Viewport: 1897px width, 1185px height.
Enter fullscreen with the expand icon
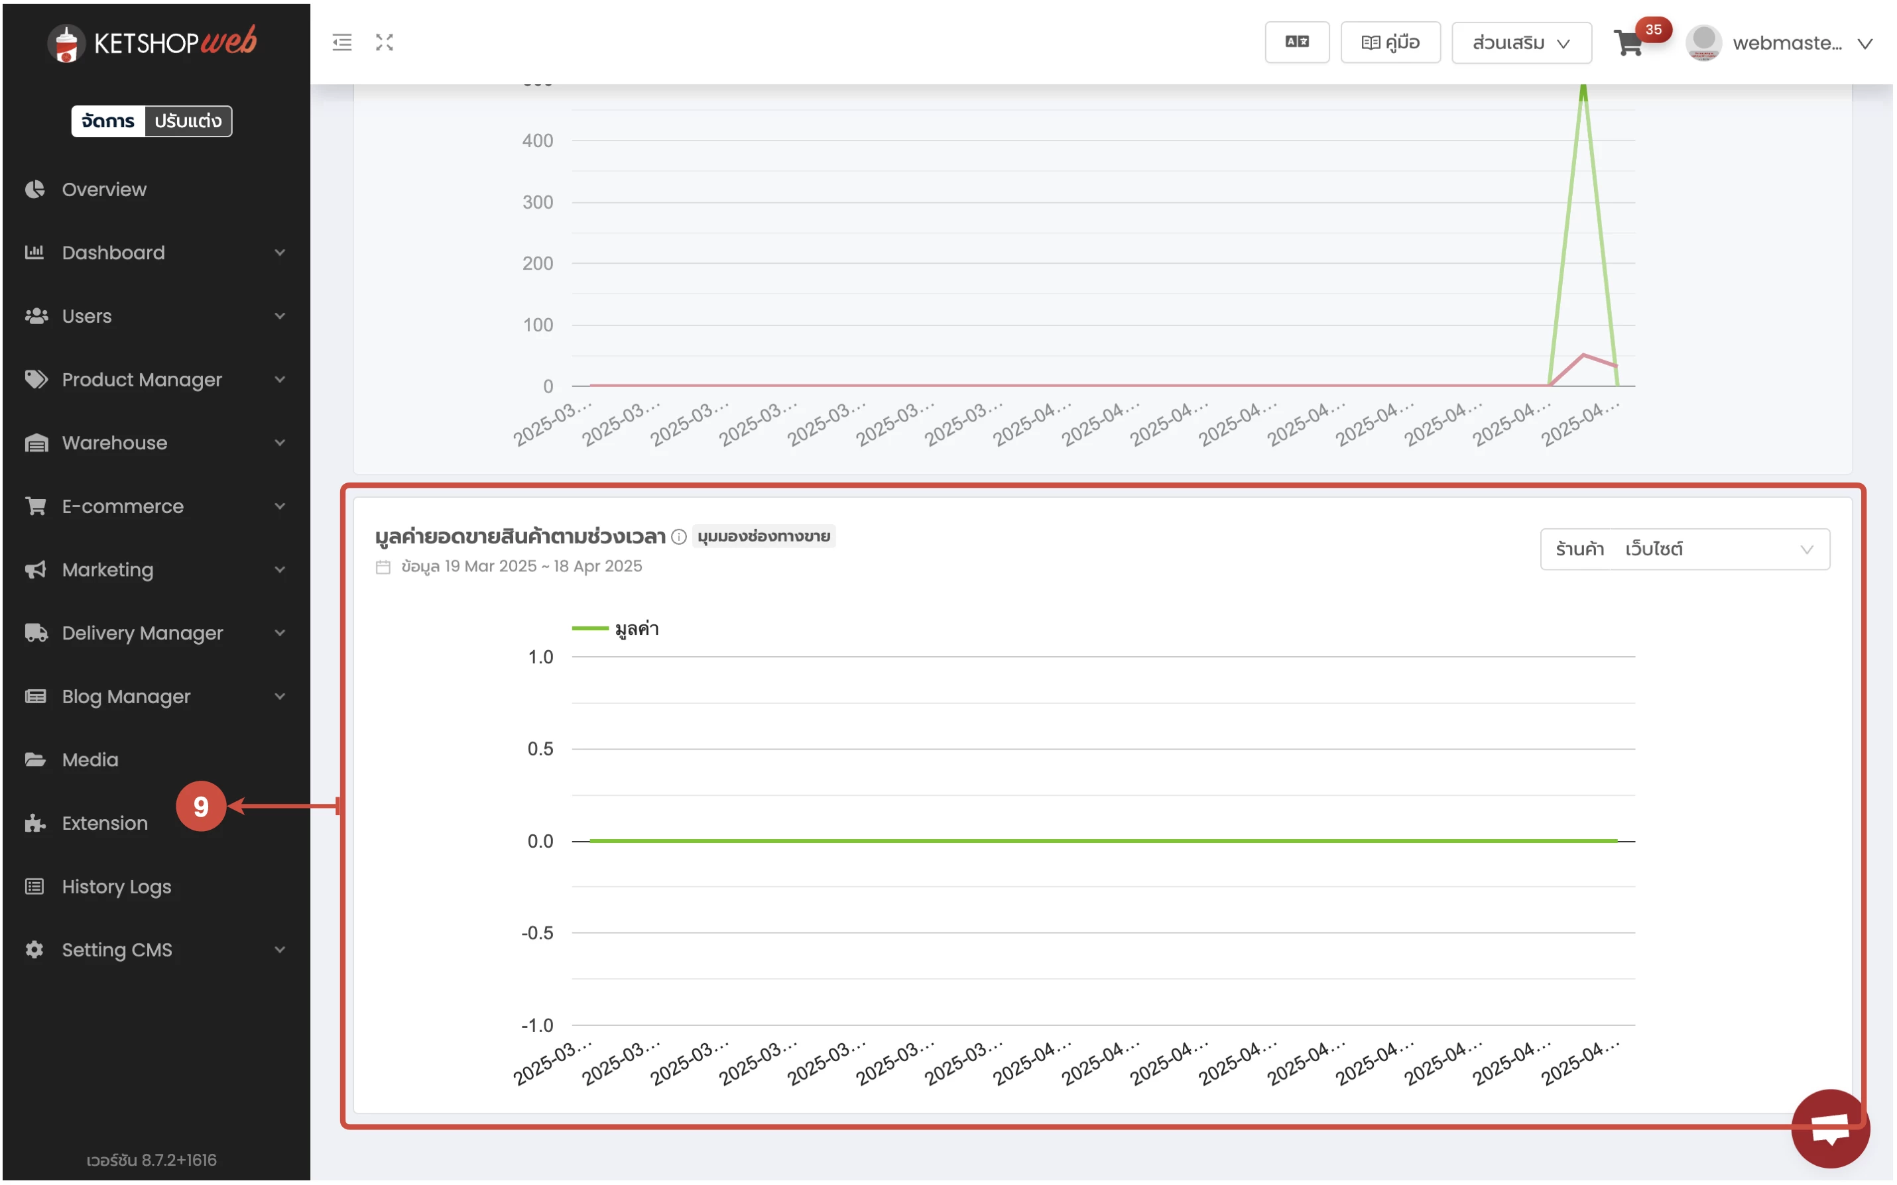pyautogui.click(x=384, y=42)
